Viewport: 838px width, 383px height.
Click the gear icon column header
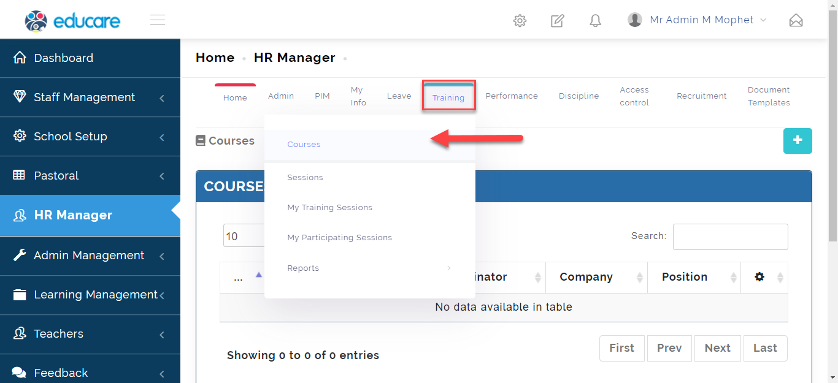tap(759, 277)
